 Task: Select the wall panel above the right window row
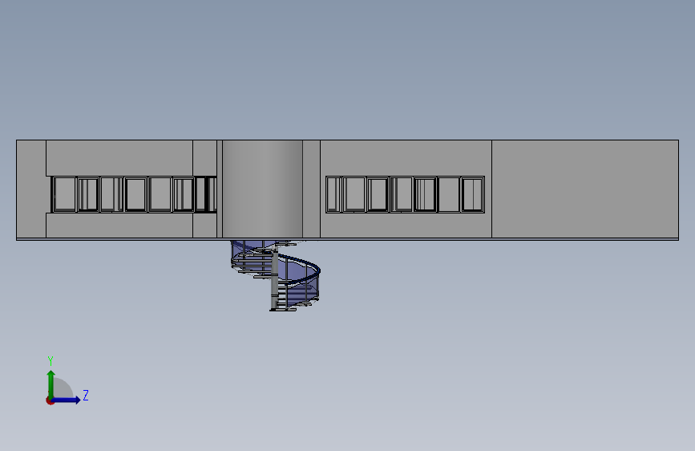coord(406,158)
